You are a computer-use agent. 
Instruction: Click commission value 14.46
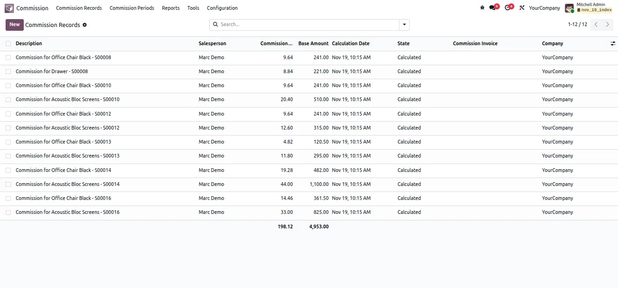[287, 198]
